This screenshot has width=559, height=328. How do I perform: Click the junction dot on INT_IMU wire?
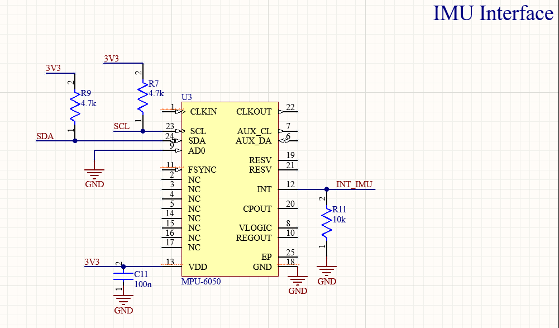(x=327, y=189)
